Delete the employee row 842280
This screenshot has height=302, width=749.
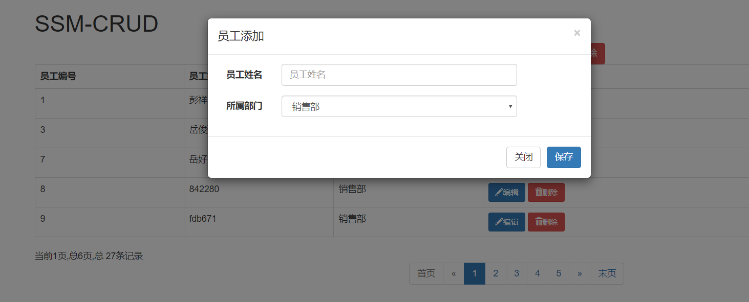546,193
